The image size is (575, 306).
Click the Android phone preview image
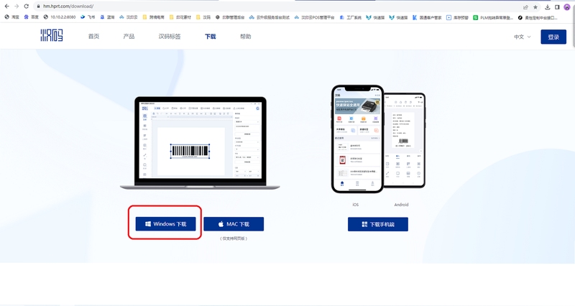(x=405, y=140)
